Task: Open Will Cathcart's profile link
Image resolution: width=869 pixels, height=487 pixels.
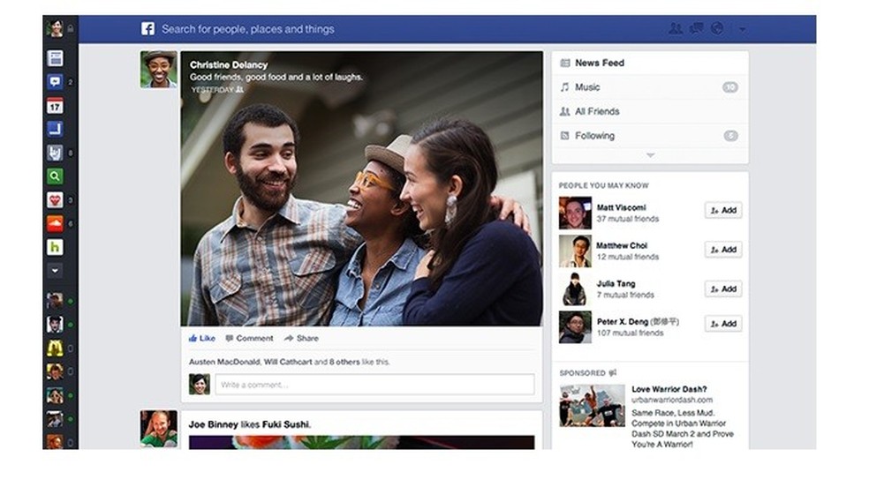Action: point(288,362)
